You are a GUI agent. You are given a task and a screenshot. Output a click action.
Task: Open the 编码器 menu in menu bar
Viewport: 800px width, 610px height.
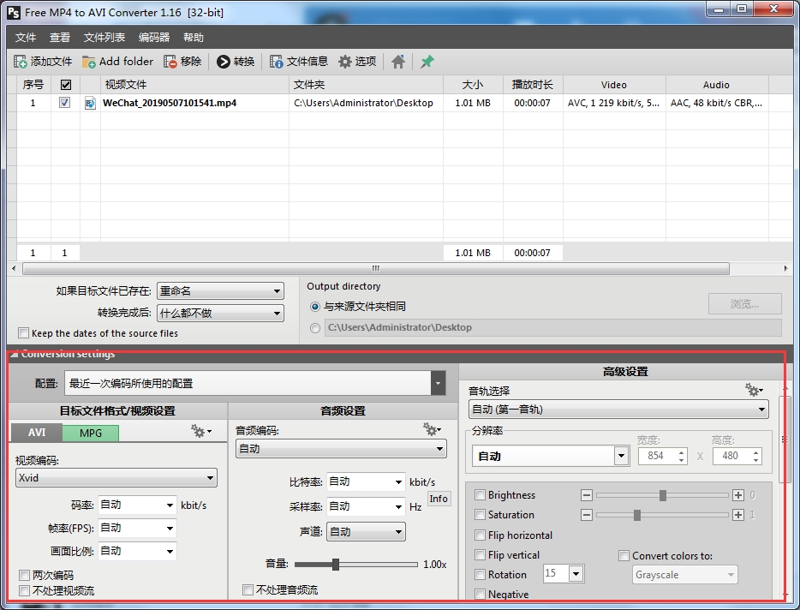coord(154,38)
